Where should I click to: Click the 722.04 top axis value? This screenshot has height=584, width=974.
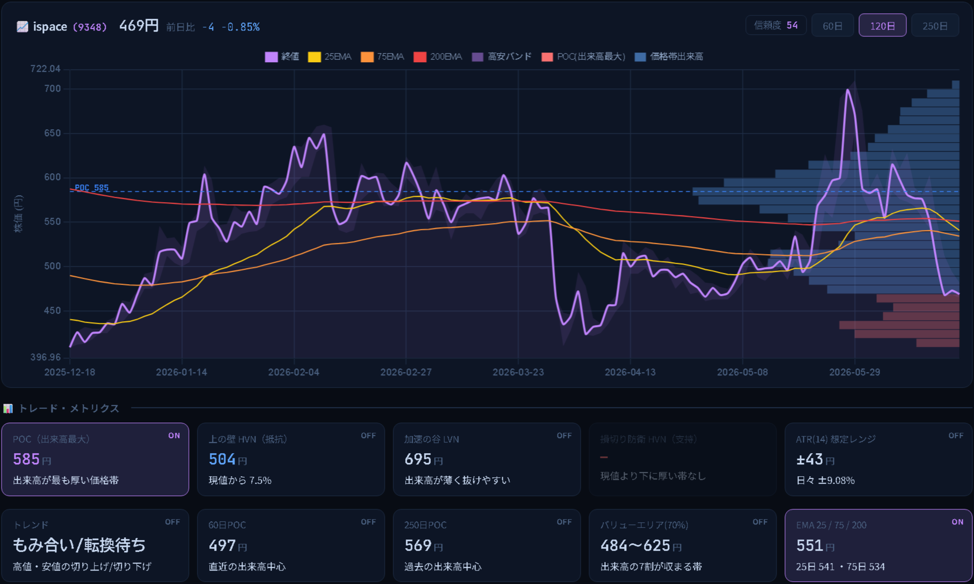pyautogui.click(x=46, y=69)
